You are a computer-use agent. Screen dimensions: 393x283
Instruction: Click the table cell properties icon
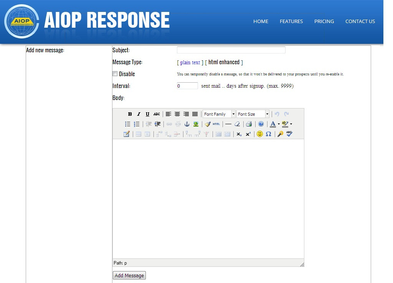(147, 134)
